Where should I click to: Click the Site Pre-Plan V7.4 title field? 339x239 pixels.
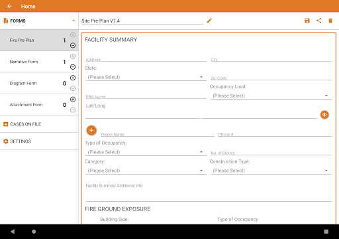coord(142,21)
